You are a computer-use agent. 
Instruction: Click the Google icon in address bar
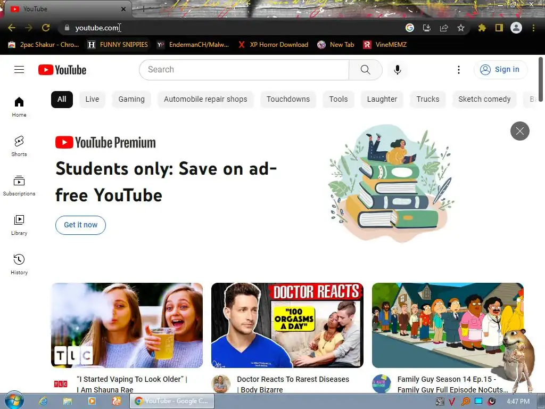410,28
